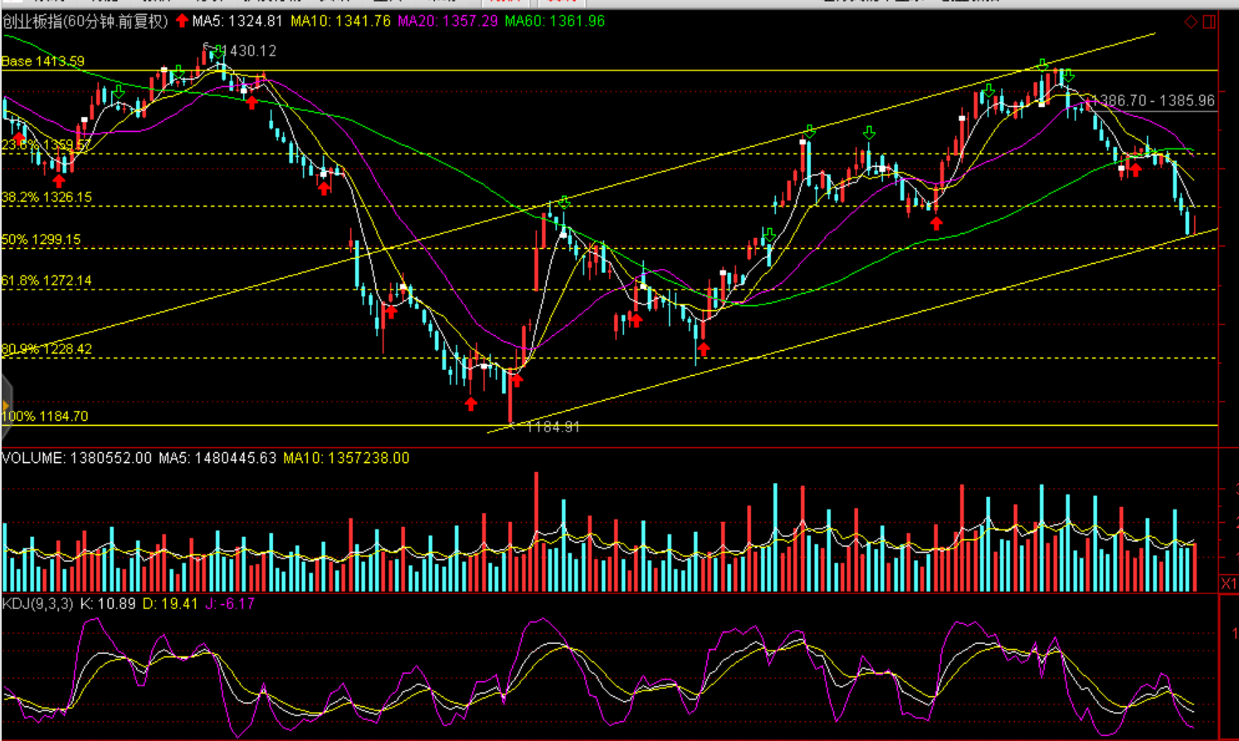Select the green MA60 1361.96 indicator label

[554, 22]
